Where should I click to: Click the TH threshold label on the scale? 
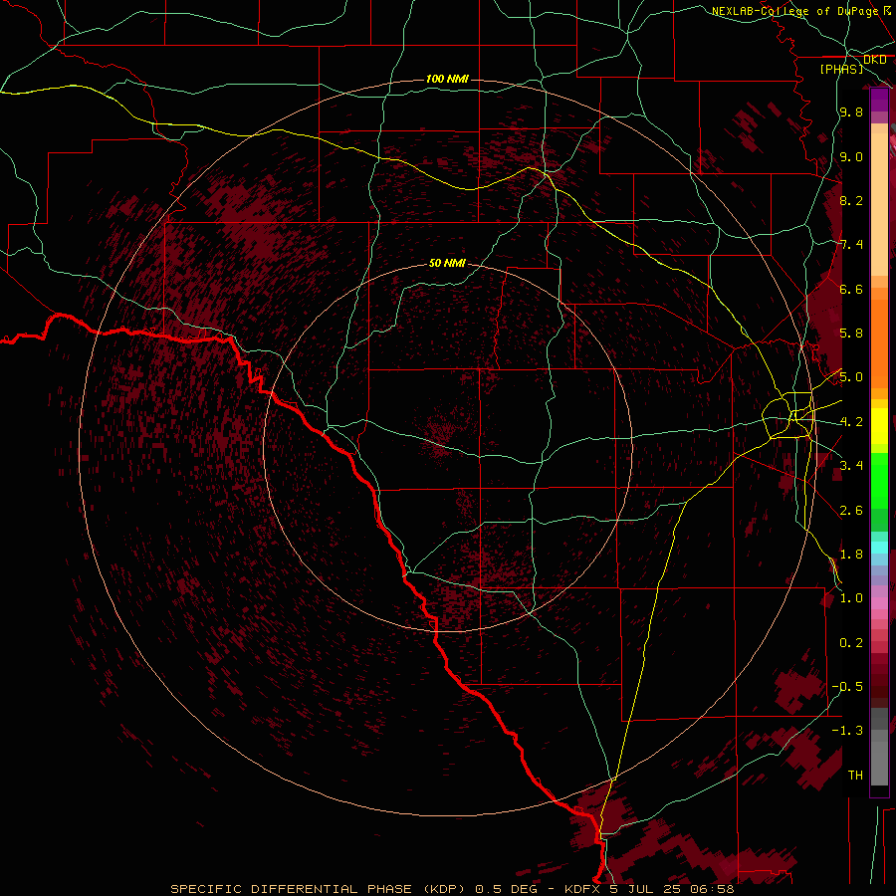(855, 776)
